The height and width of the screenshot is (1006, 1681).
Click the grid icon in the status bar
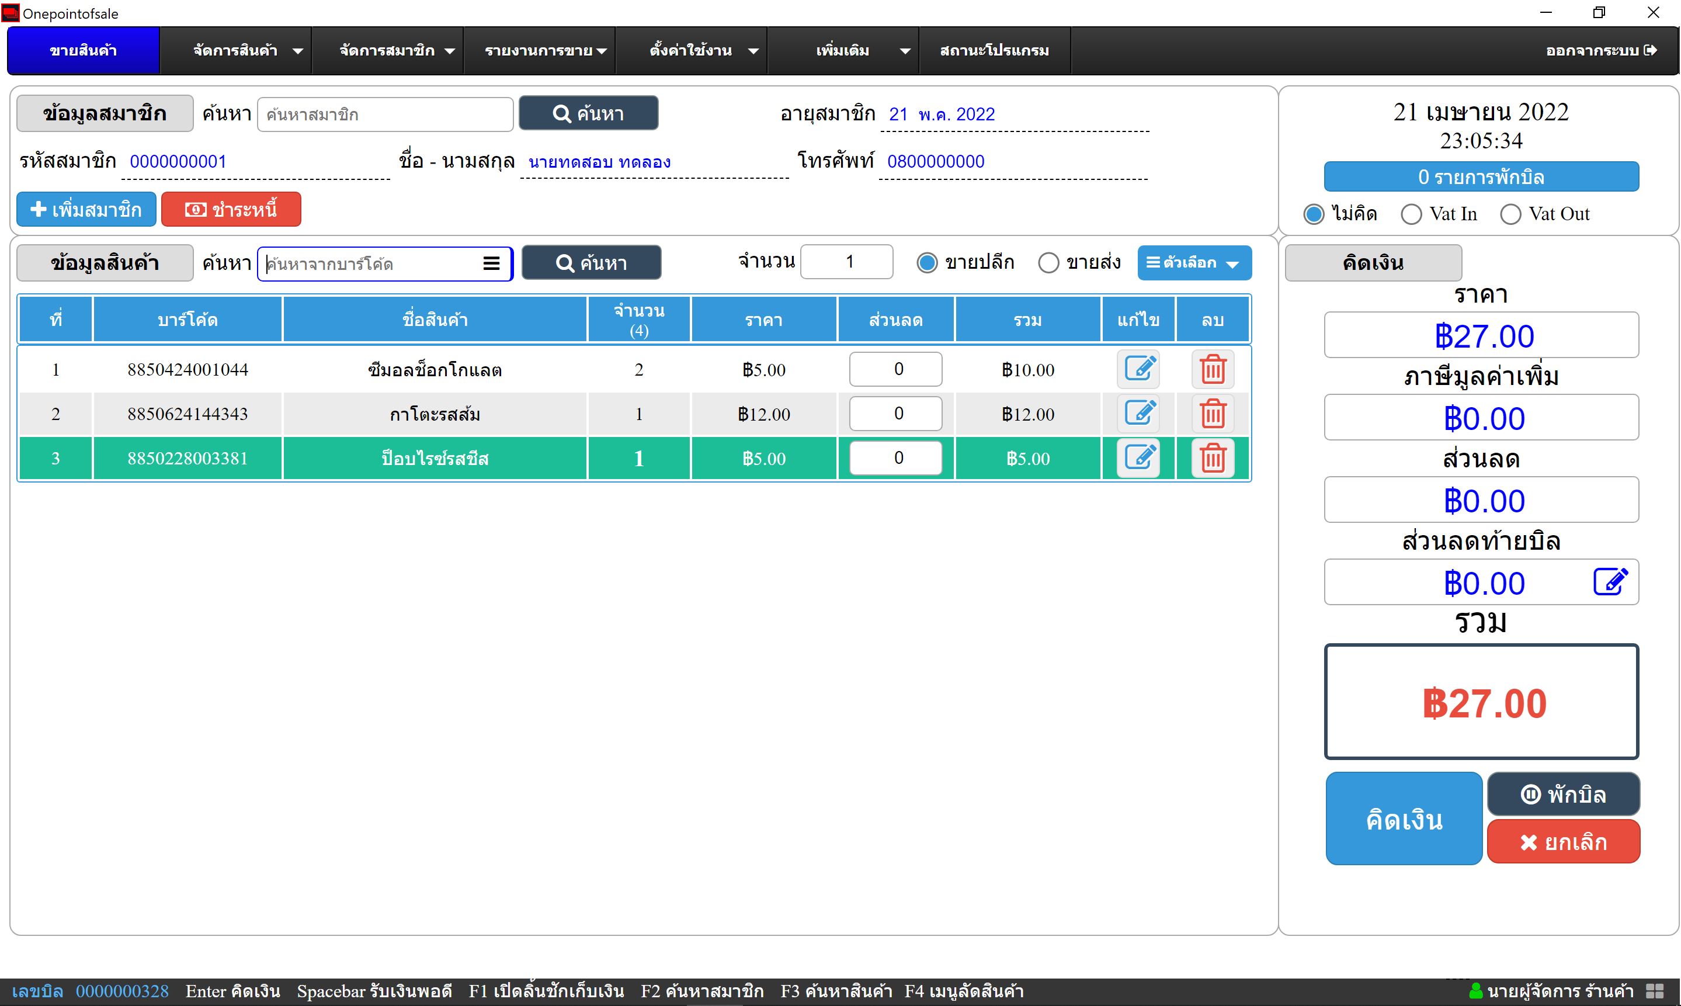click(1655, 990)
